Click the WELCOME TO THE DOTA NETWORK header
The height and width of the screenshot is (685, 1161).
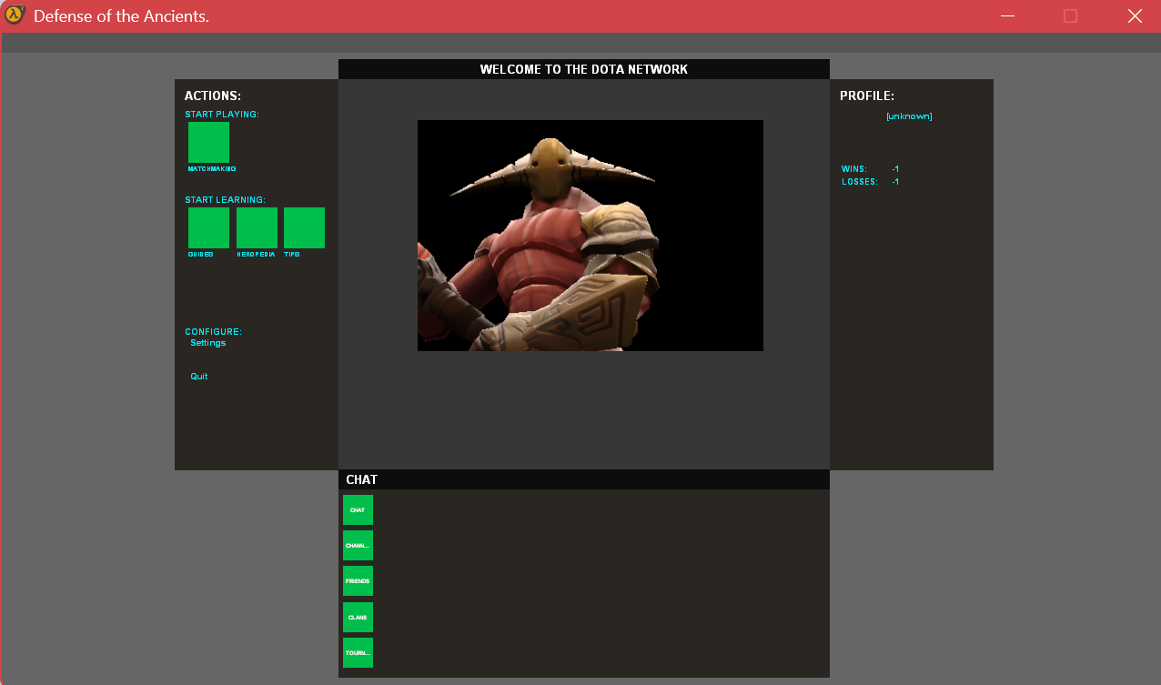(x=584, y=69)
